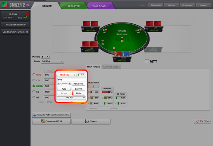
Task: Select the HERO radio button
Action: 34,86
